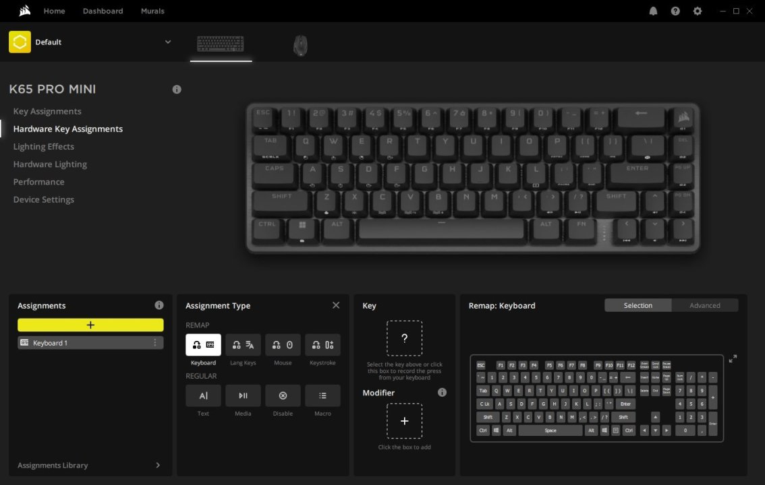Screen dimensions: 765x485
Task: Choose Mouse remap type
Action: tap(283, 345)
